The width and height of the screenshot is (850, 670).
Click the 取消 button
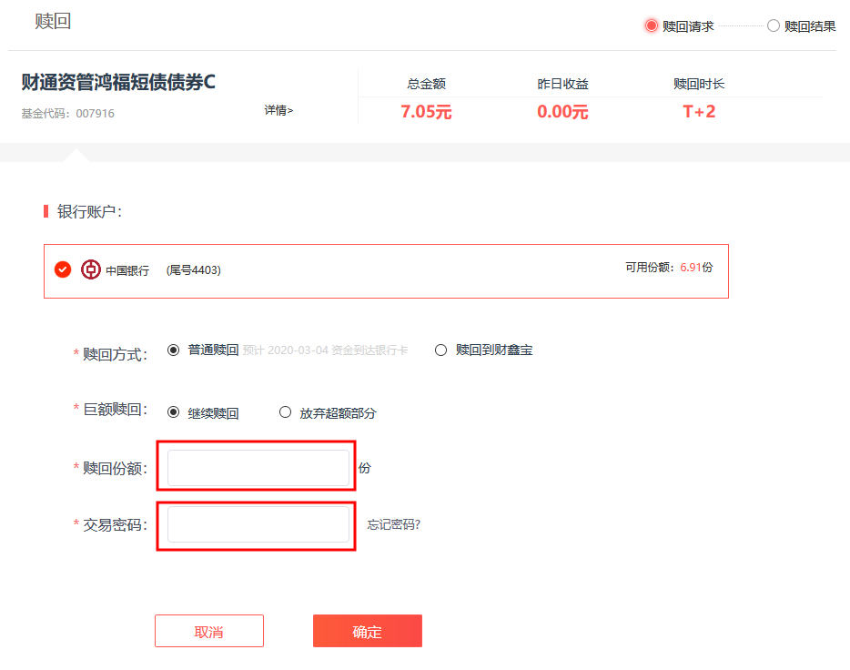[209, 631]
